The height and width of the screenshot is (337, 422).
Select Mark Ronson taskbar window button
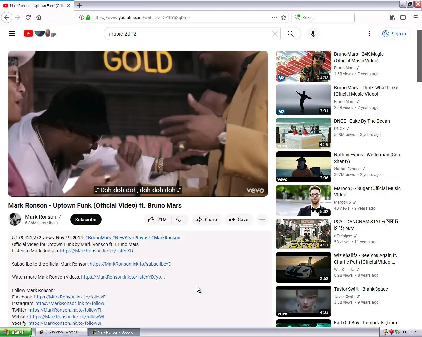(114, 332)
